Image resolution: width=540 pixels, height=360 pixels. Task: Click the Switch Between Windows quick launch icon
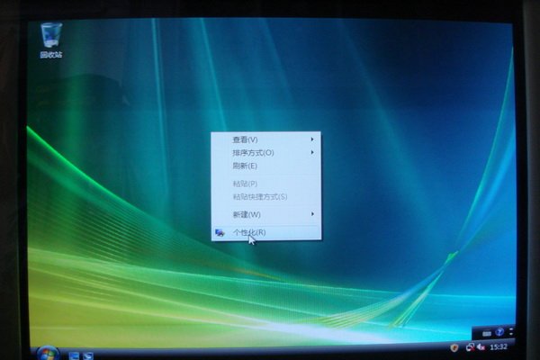[x=88, y=355]
